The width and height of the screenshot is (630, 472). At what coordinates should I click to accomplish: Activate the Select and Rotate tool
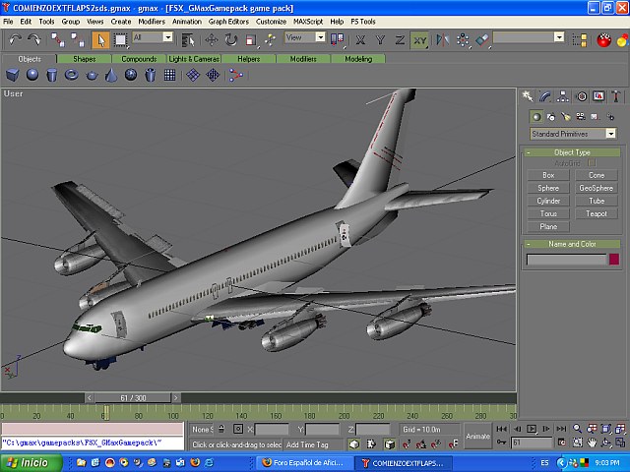[x=230, y=39]
